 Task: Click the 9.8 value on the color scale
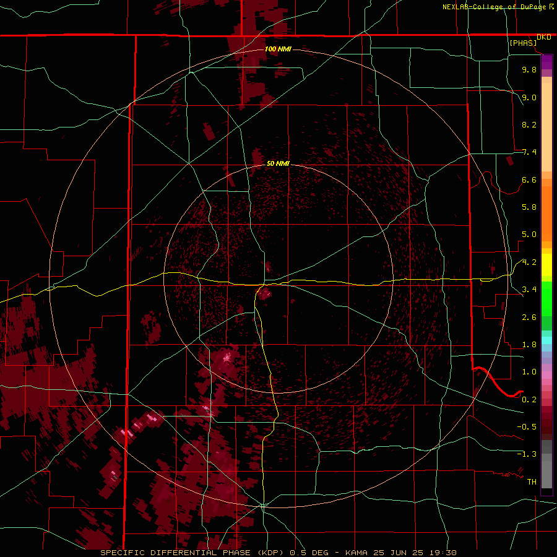529,69
